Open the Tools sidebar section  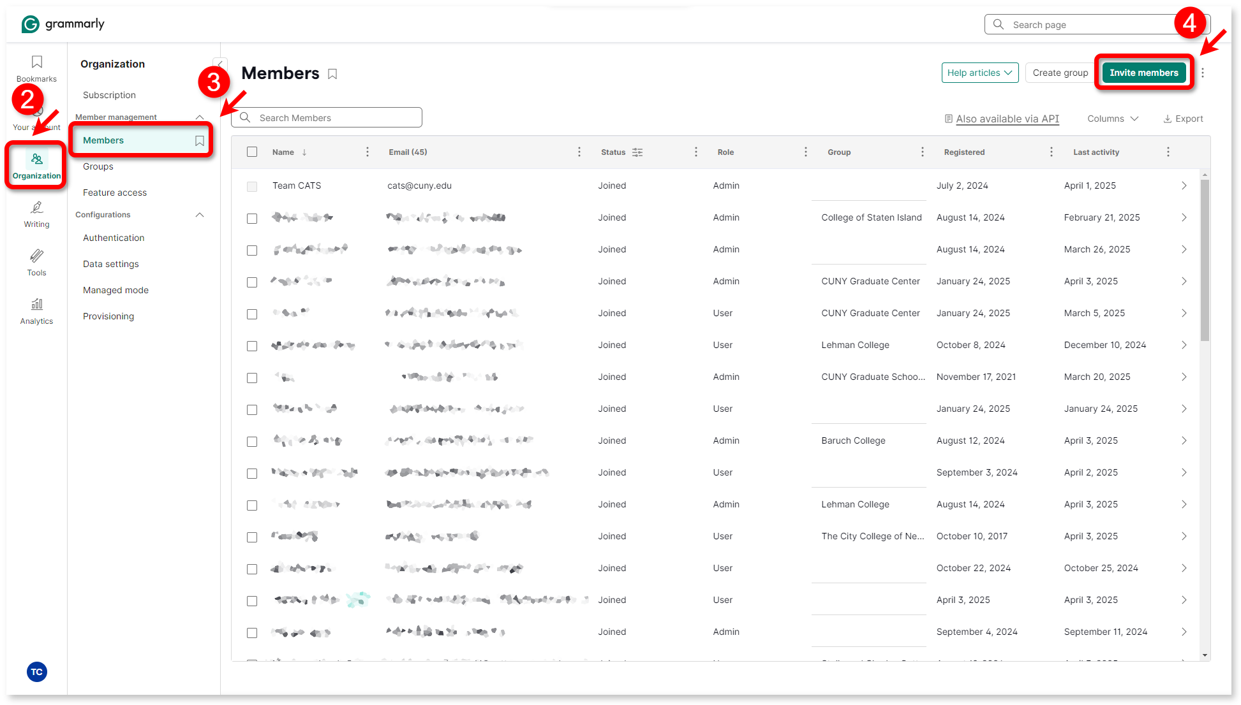(36, 263)
